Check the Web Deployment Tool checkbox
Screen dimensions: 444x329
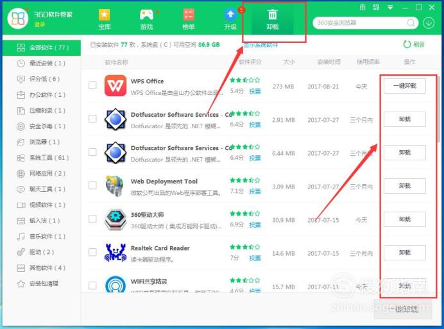click(92, 185)
